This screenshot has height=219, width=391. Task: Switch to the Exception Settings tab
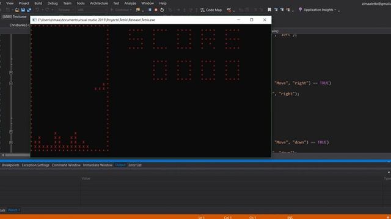coord(35,165)
